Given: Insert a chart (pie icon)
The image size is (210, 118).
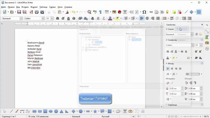Looking at the screenshot, I should click(x=119, y=12).
